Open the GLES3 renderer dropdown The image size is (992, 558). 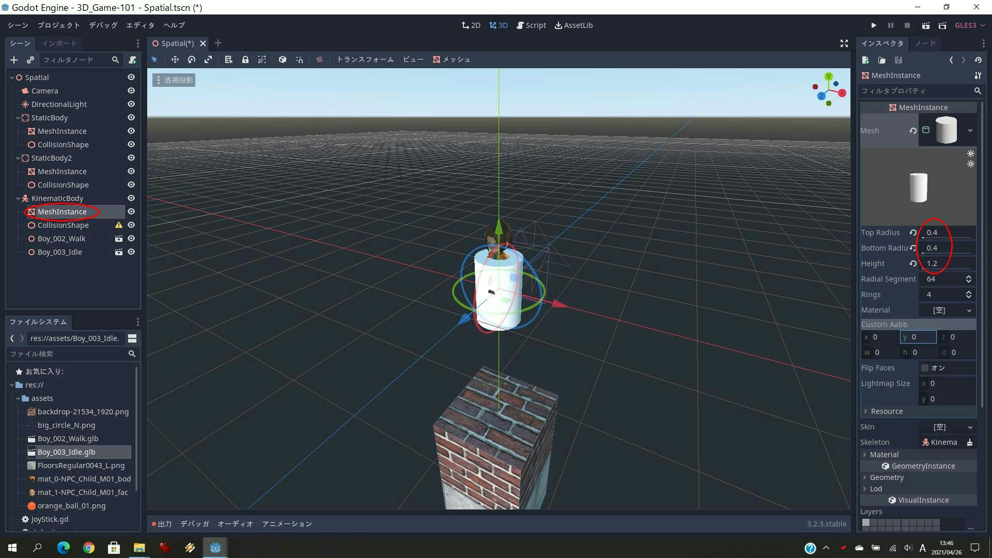point(970,25)
